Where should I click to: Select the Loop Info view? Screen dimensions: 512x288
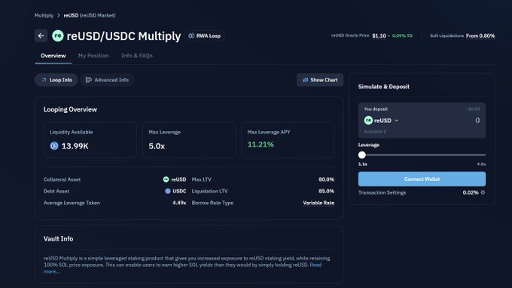pos(56,80)
